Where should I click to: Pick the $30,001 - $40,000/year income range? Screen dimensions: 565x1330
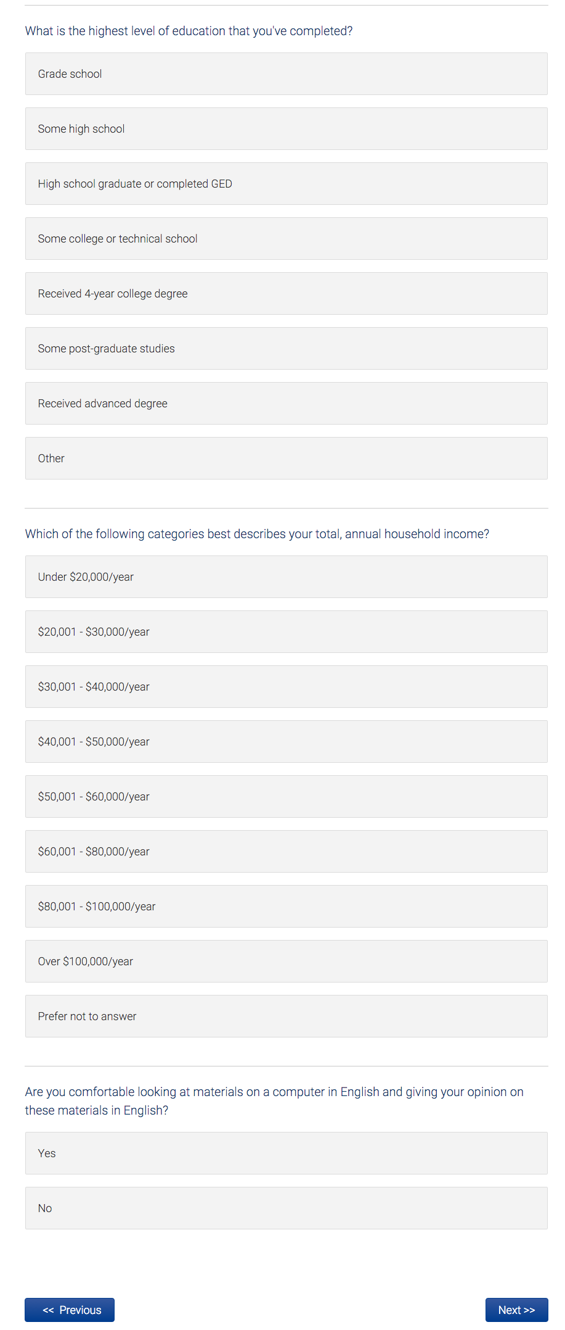pos(286,687)
